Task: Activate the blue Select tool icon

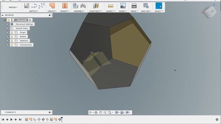Action: tap(159, 6)
